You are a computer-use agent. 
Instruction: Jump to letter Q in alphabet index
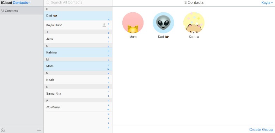[108, 87]
